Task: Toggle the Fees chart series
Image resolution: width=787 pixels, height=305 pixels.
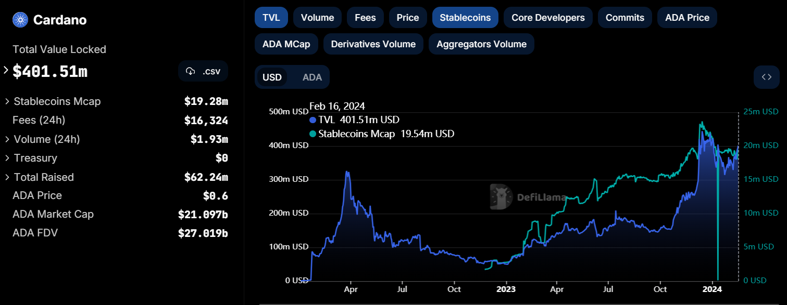Action: [x=365, y=18]
